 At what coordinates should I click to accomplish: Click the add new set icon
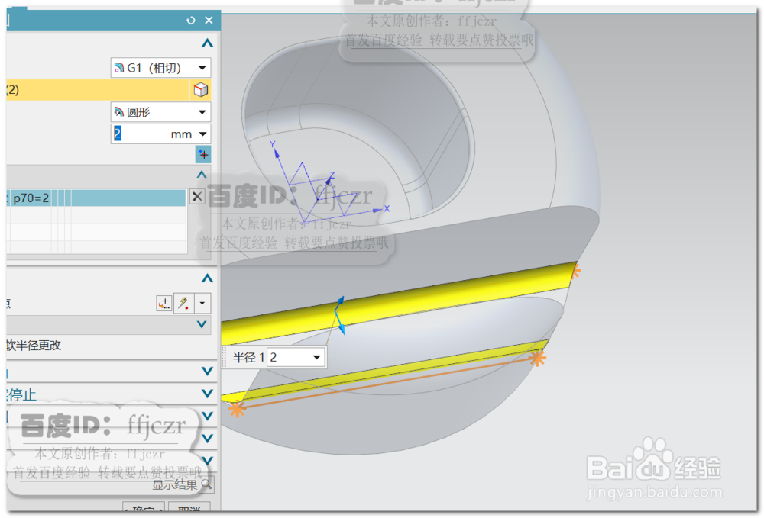click(203, 155)
